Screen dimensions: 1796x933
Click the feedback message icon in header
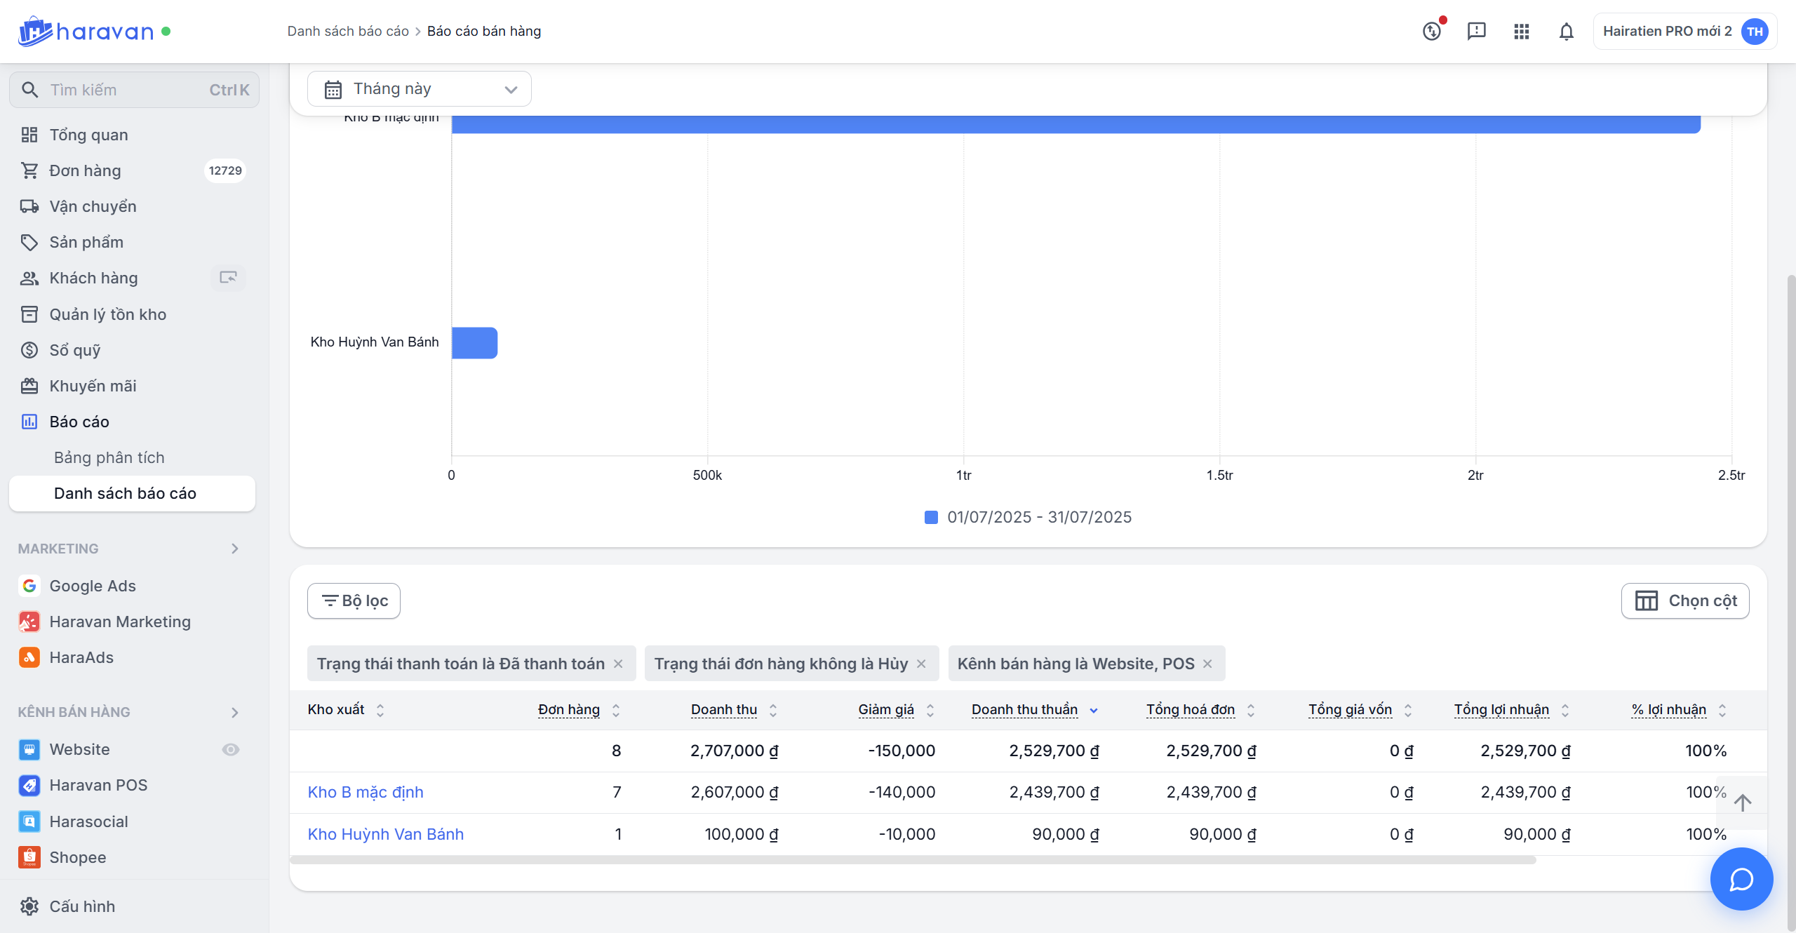(1476, 31)
